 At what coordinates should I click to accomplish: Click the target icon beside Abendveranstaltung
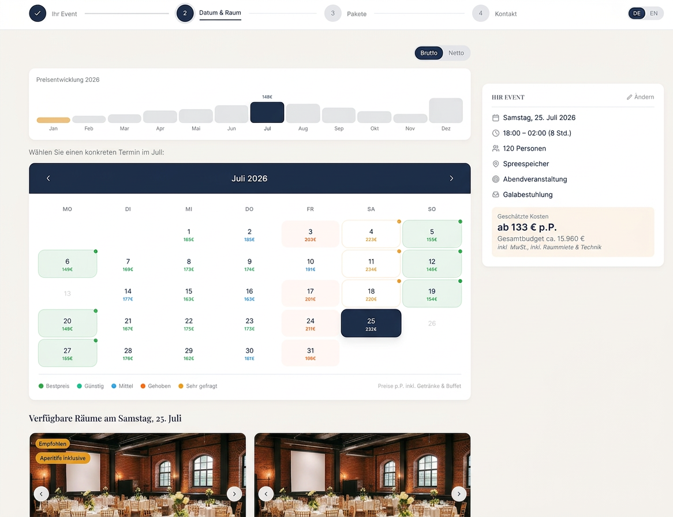pyautogui.click(x=495, y=179)
